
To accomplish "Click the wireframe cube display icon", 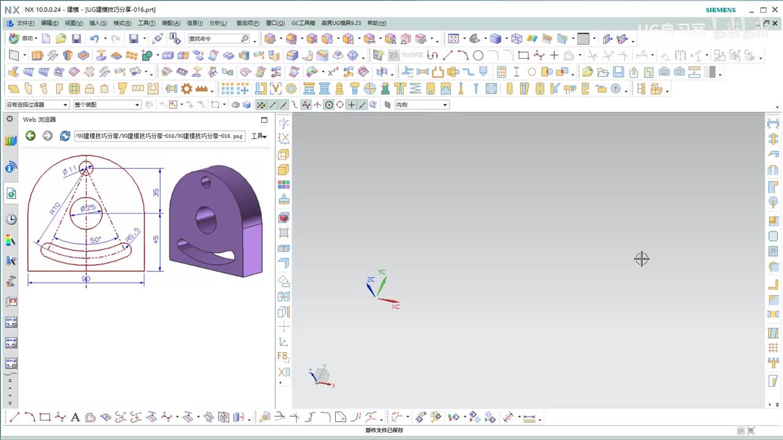I will [x=517, y=38].
